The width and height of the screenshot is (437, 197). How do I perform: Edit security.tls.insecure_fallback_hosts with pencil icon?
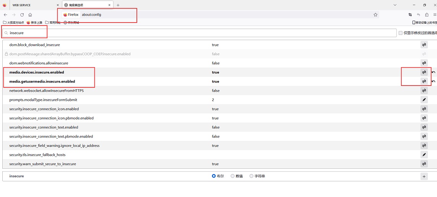click(424, 155)
